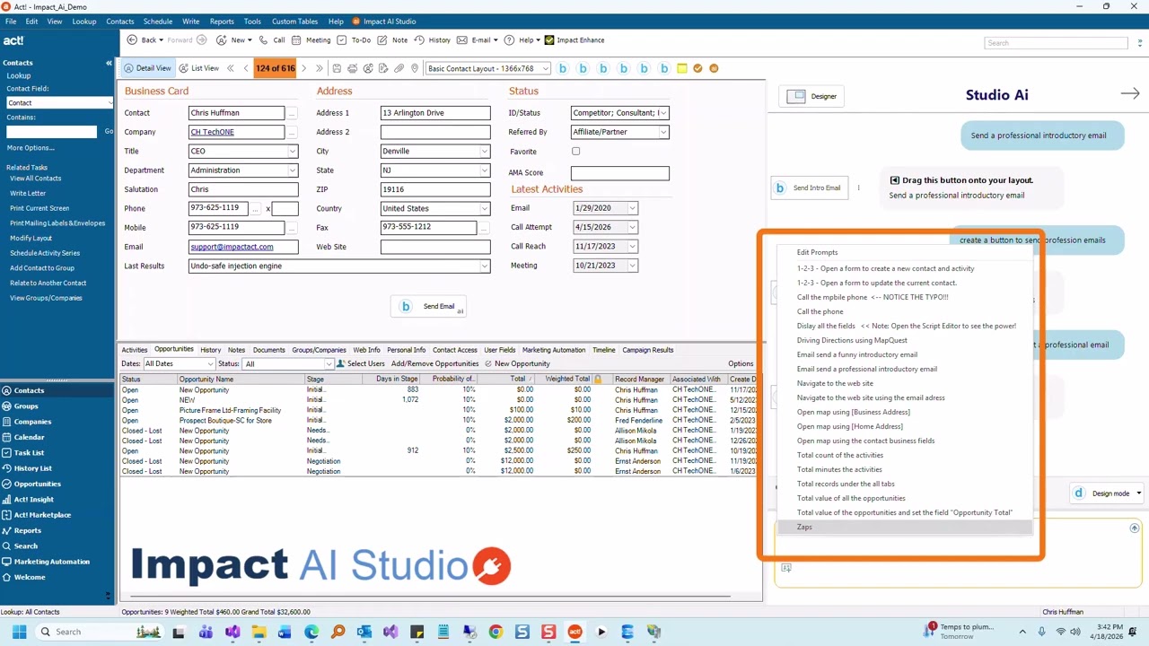
Task: Open Opportunities in the navigation sidebar
Action: pyautogui.click(x=37, y=484)
